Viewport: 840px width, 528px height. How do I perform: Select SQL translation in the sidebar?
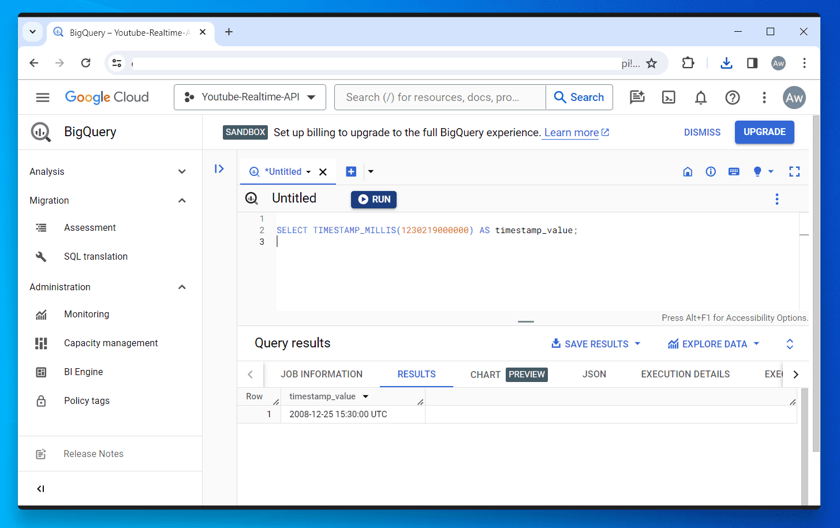96,256
